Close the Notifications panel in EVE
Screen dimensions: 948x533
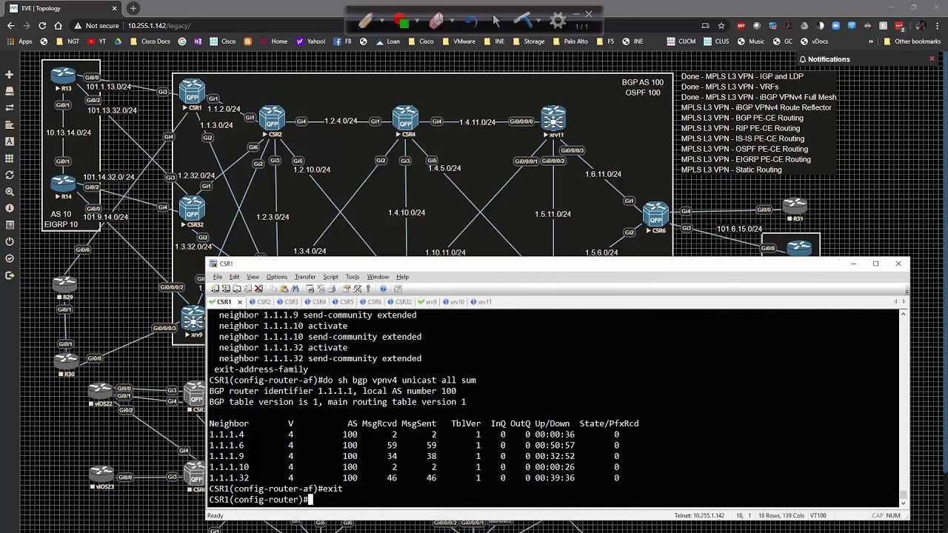coord(932,59)
